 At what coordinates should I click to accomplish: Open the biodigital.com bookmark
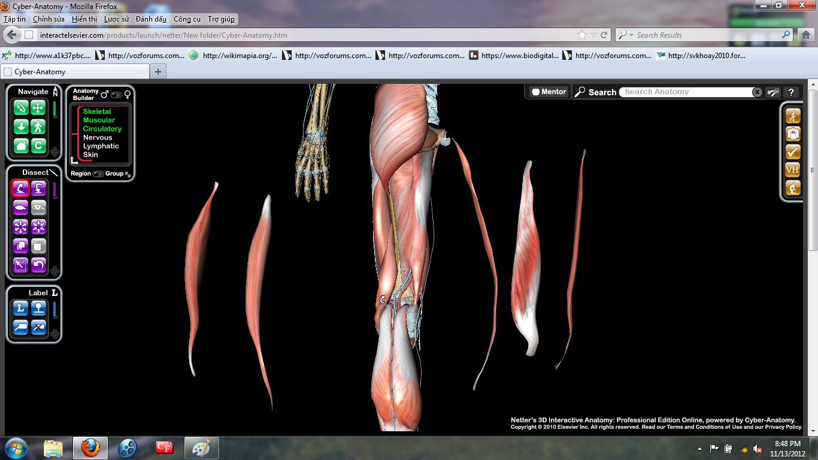(515, 56)
